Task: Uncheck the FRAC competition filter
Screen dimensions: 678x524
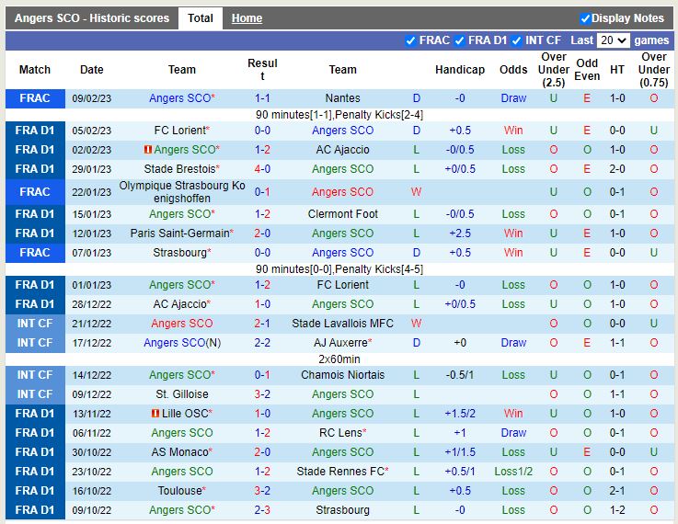Action: (x=410, y=40)
